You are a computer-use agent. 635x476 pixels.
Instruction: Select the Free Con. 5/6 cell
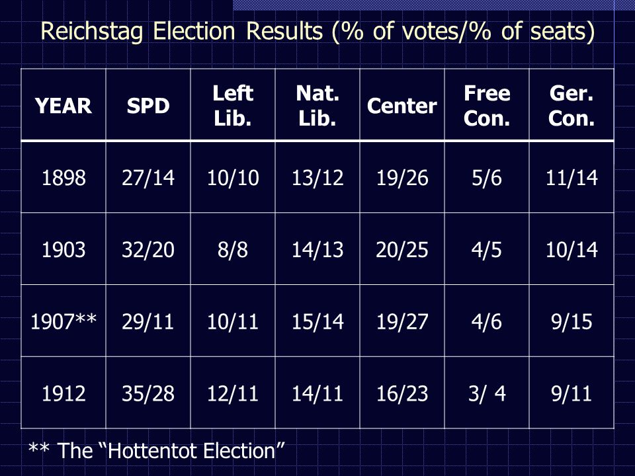[x=487, y=177]
